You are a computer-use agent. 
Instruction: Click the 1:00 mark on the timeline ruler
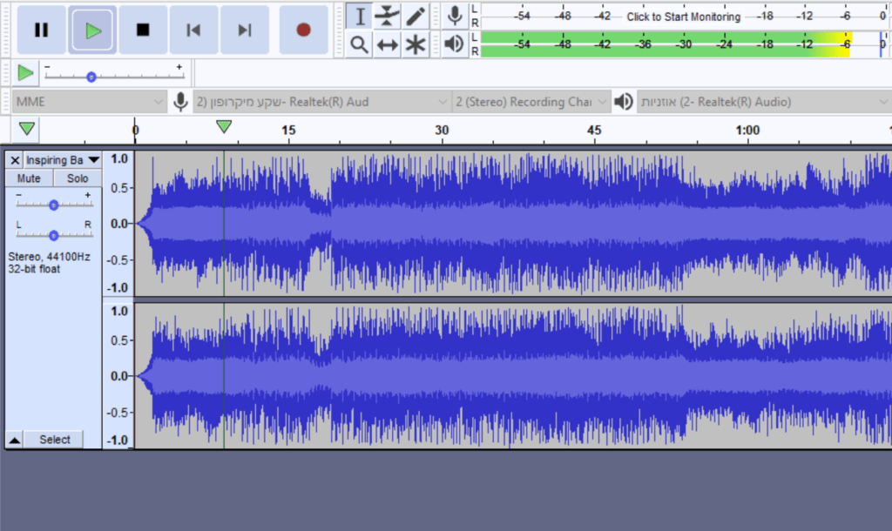pyautogui.click(x=747, y=131)
